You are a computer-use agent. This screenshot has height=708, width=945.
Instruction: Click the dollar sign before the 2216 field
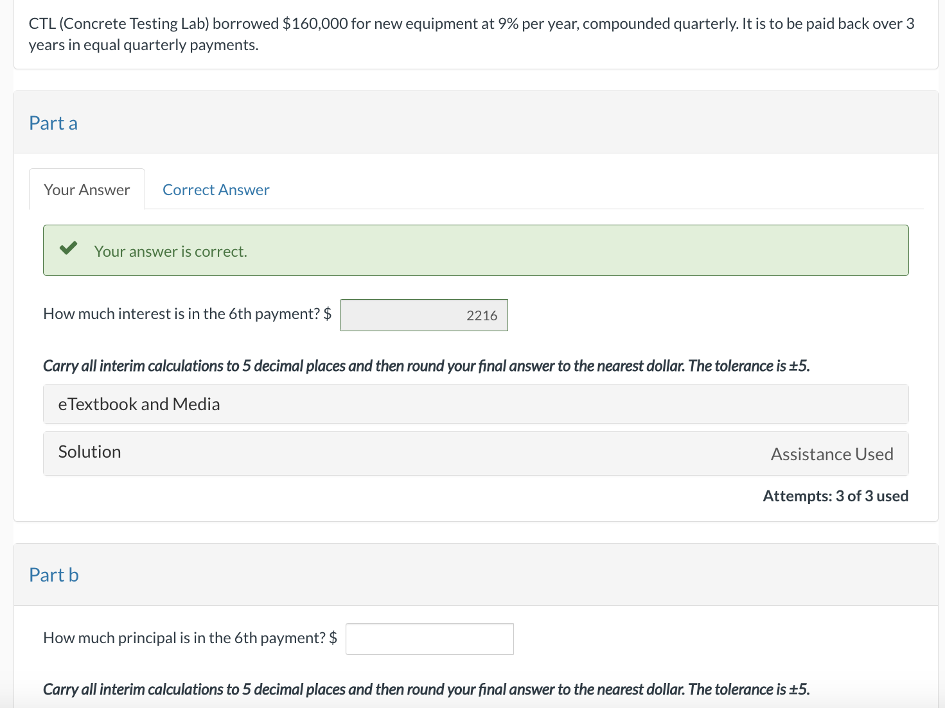(x=328, y=314)
